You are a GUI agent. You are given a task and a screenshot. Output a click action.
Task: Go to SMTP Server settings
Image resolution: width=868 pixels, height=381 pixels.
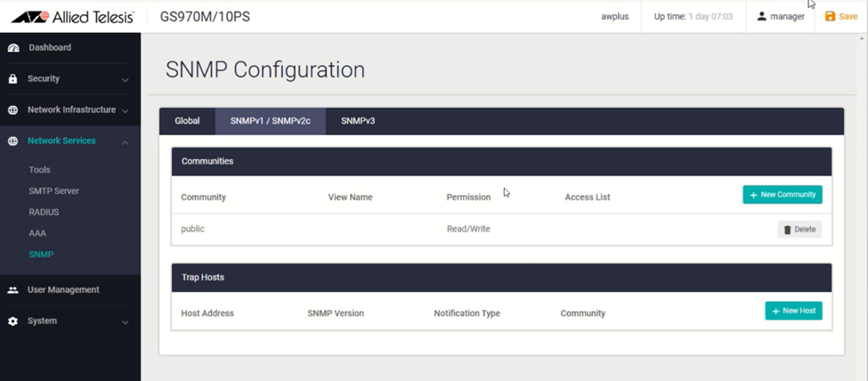[x=53, y=191]
